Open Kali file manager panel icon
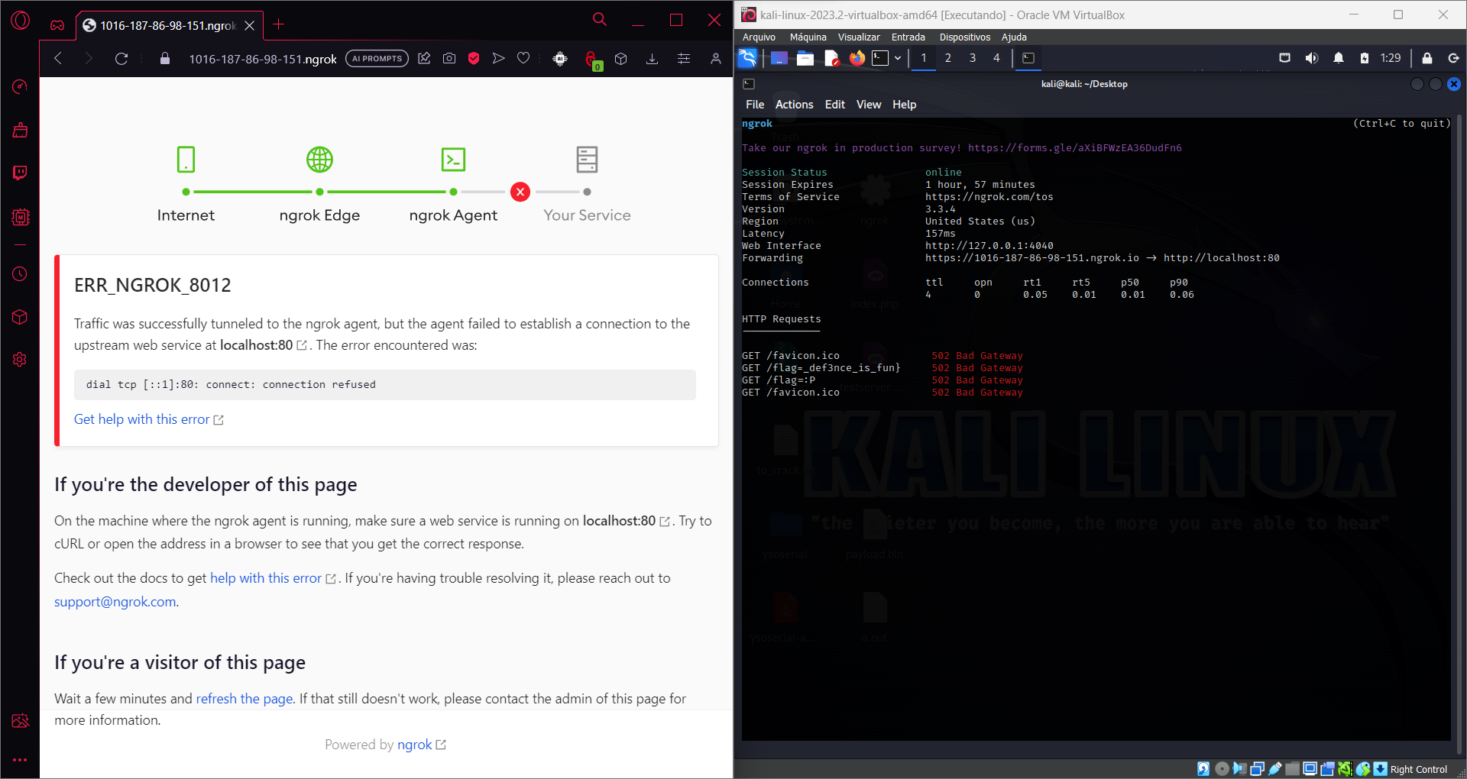Screen dimensions: 1467x779 805,58
